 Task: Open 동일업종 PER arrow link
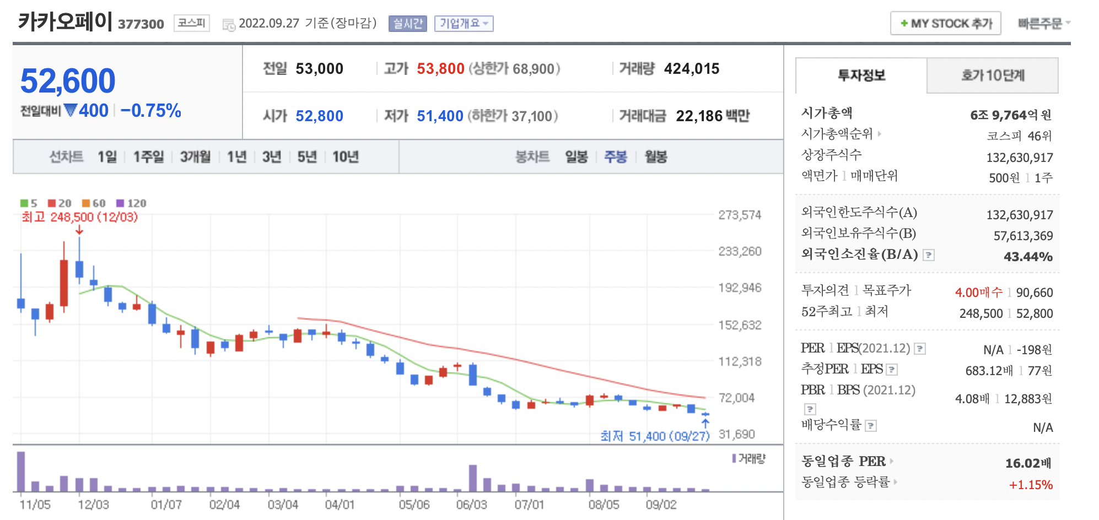pos(892,461)
